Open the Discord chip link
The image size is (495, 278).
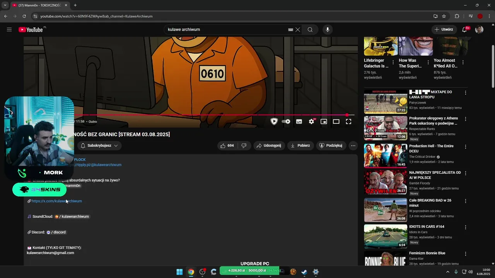tap(56, 232)
